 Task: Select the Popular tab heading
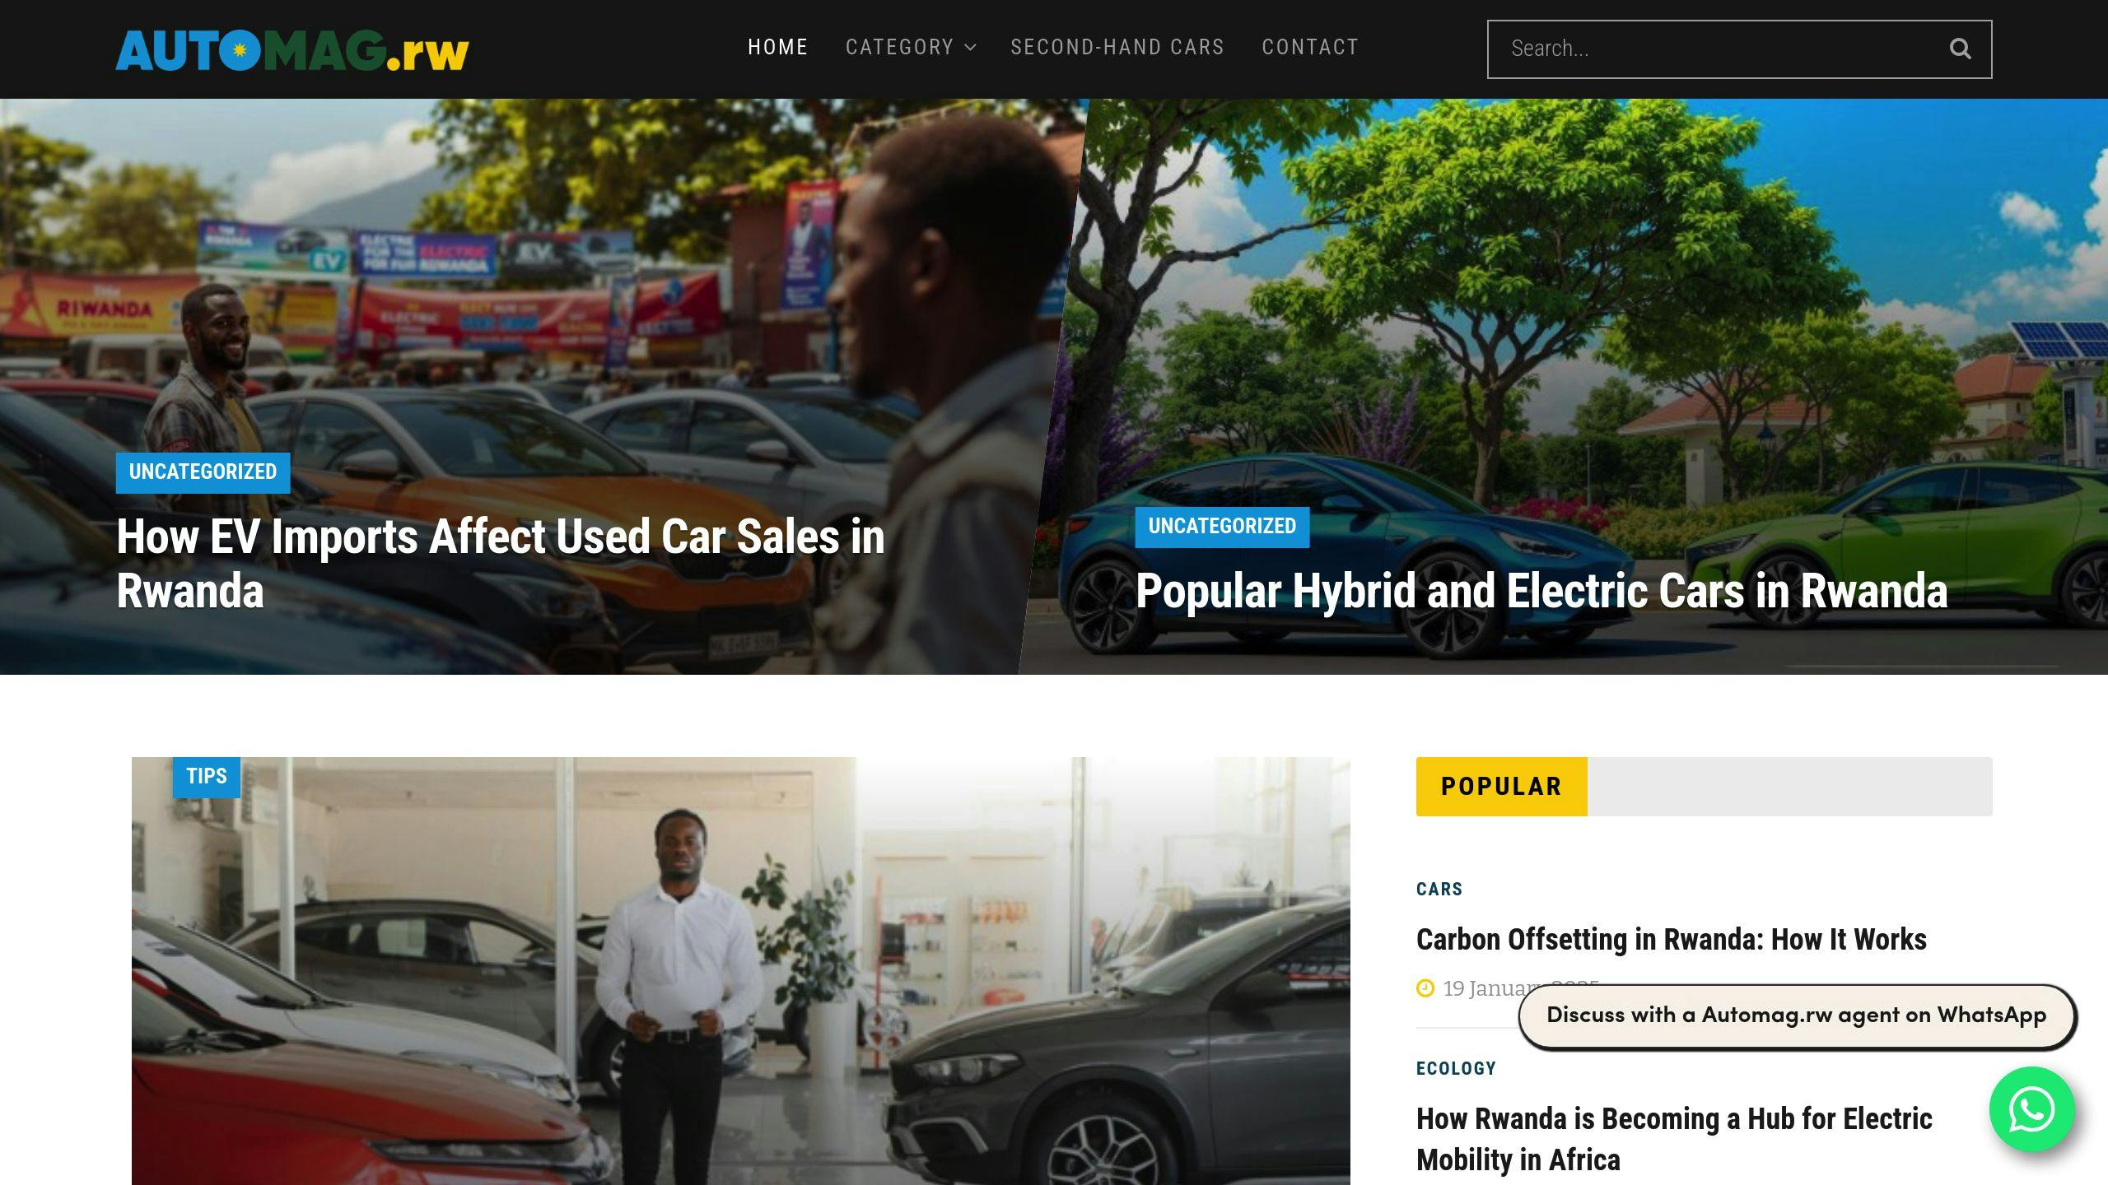pyautogui.click(x=1501, y=787)
